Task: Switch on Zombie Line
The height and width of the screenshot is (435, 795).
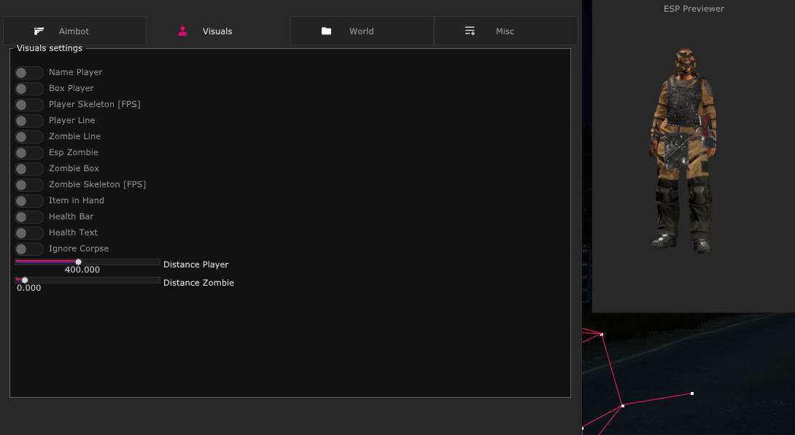Action: 29,137
